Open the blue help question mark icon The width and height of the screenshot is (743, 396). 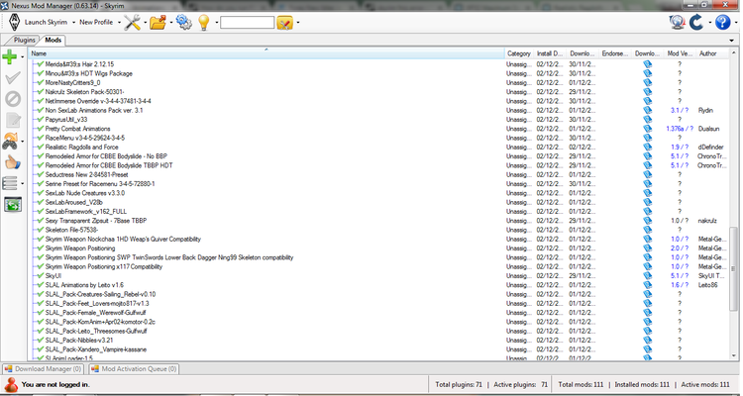pos(722,22)
